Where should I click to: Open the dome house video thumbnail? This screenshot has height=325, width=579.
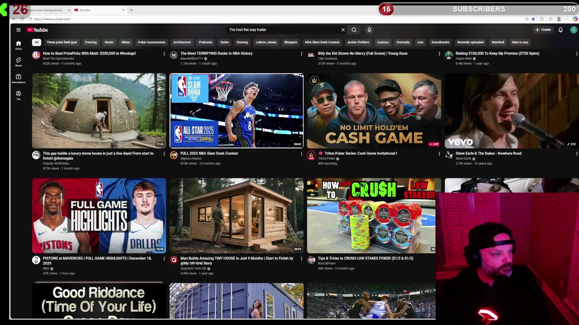99,111
